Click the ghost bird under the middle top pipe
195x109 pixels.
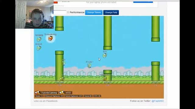point(105,55)
